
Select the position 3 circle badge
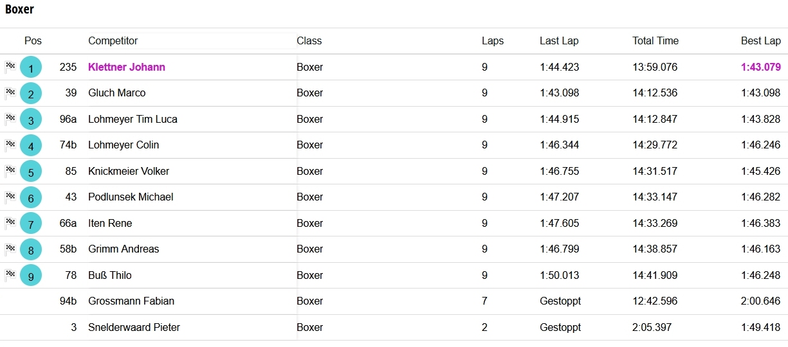pos(31,120)
